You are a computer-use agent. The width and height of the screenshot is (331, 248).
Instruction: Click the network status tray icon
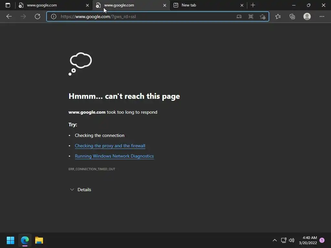coord(284,240)
